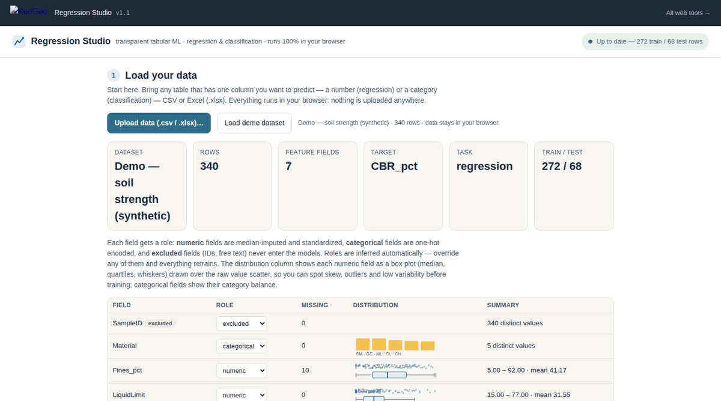Open the SampleID role dropdown
721x401 pixels.
(242, 323)
